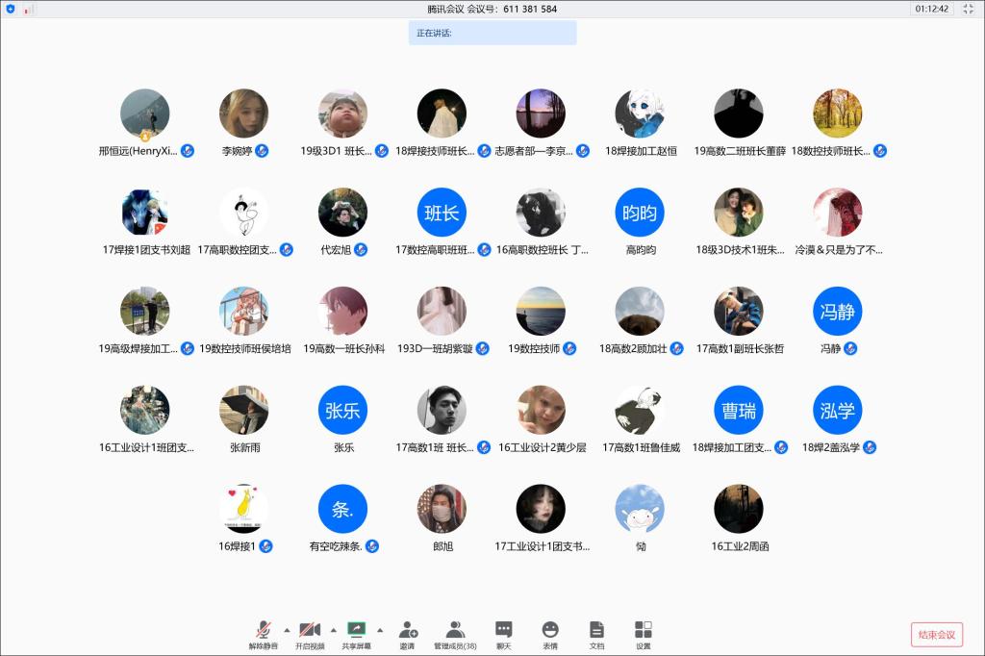Click participant name 16高职数控班长 丁...
This screenshot has width=985, height=656.
point(543,250)
